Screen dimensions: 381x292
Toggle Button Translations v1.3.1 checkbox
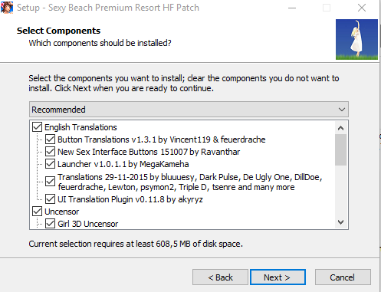[50, 139]
